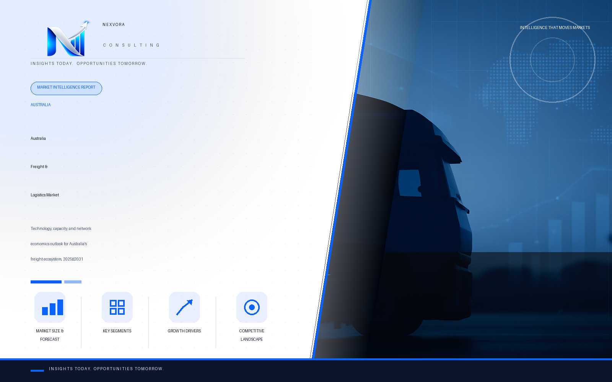Image resolution: width=612 pixels, height=382 pixels.
Task: Click the truck cab photo
Action: (463, 179)
